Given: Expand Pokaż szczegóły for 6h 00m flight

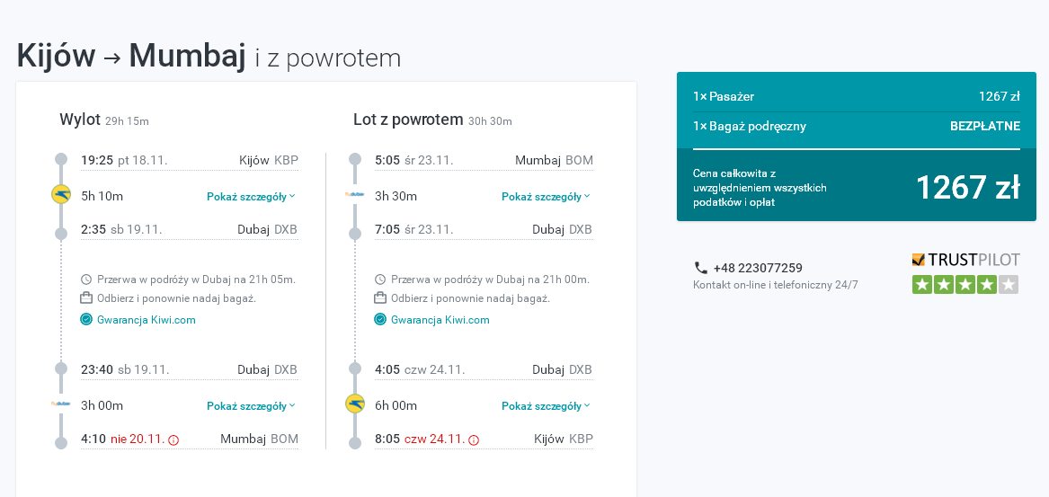Looking at the screenshot, I should 546,406.
